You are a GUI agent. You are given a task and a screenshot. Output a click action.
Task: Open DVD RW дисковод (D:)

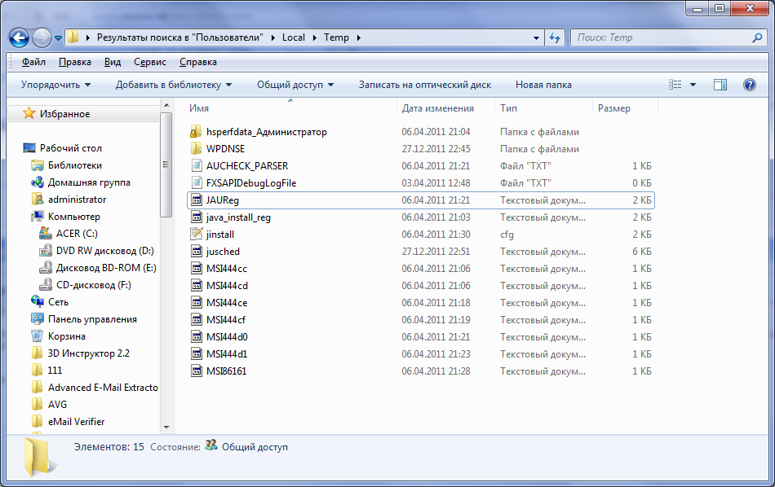(x=104, y=251)
